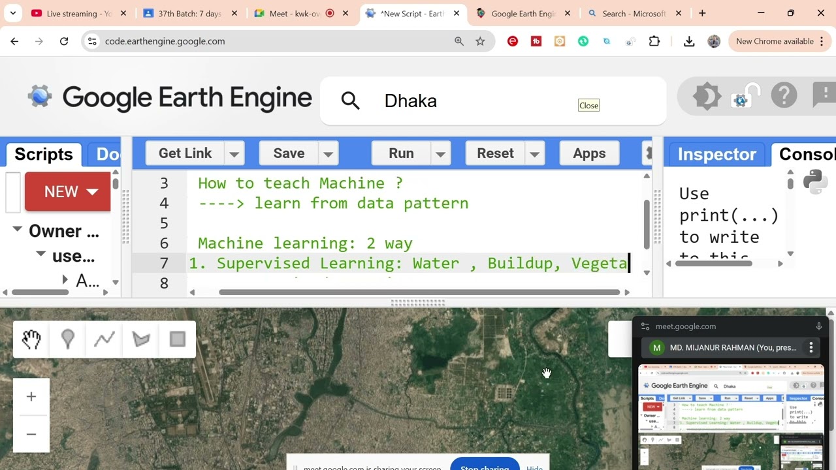This screenshot has width=836, height=470.
Task: Click the Get Link button
Action: (x=185, y=153)
